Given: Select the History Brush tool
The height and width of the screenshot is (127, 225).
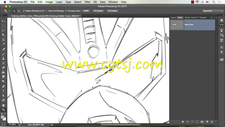Looking at the screenshot, I should pos(3,63).
